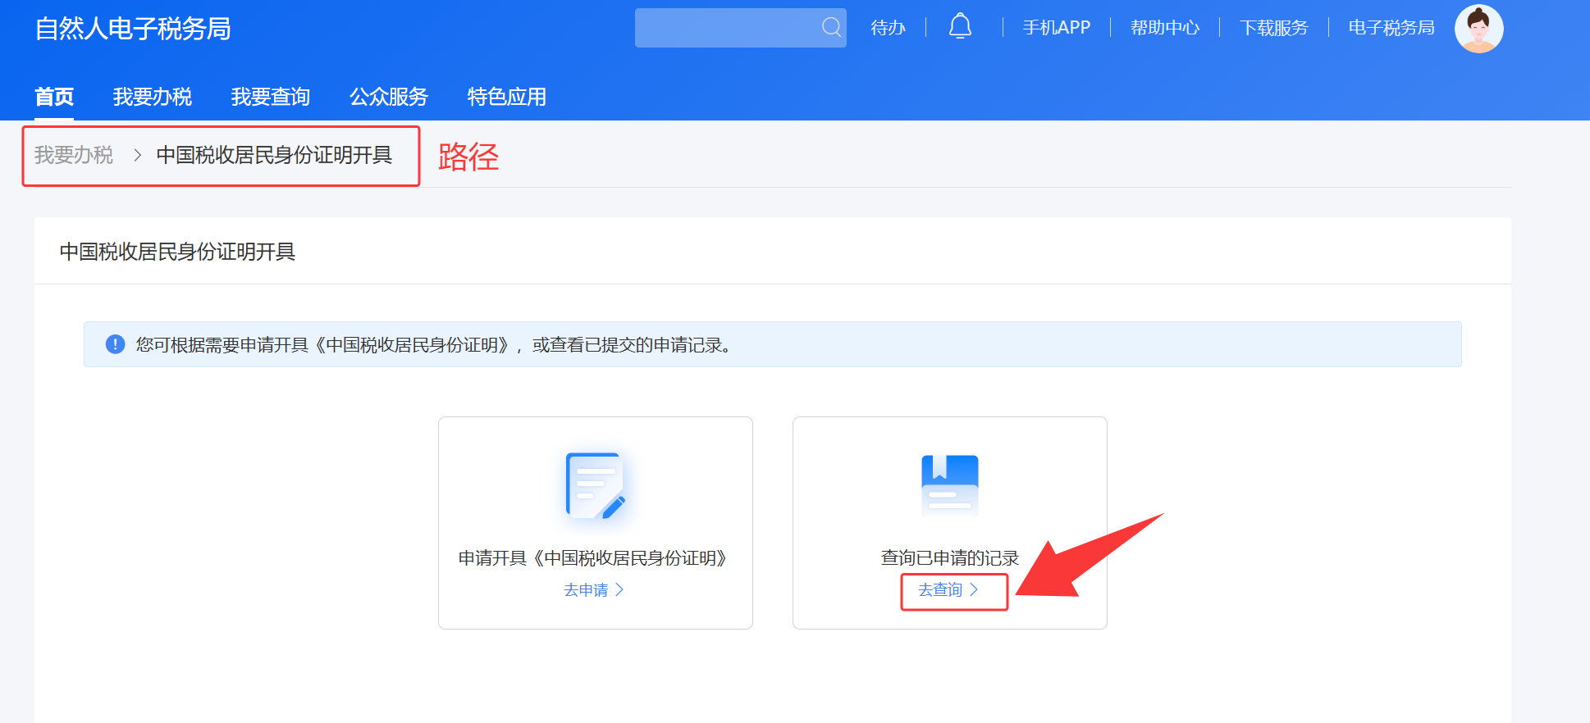
Task: Open the 手机APP link
Action: [1056, 28]
